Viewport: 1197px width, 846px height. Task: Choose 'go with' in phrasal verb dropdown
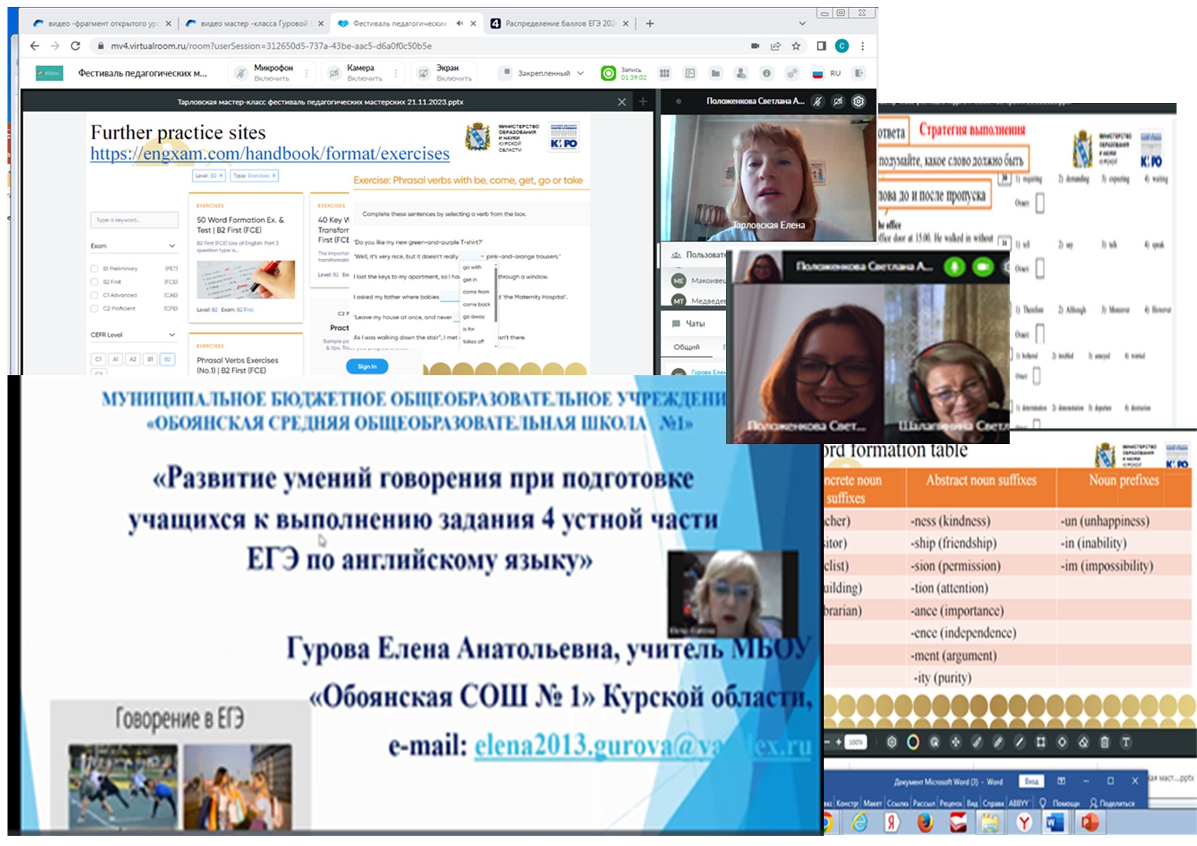click(x=472, y=267)
